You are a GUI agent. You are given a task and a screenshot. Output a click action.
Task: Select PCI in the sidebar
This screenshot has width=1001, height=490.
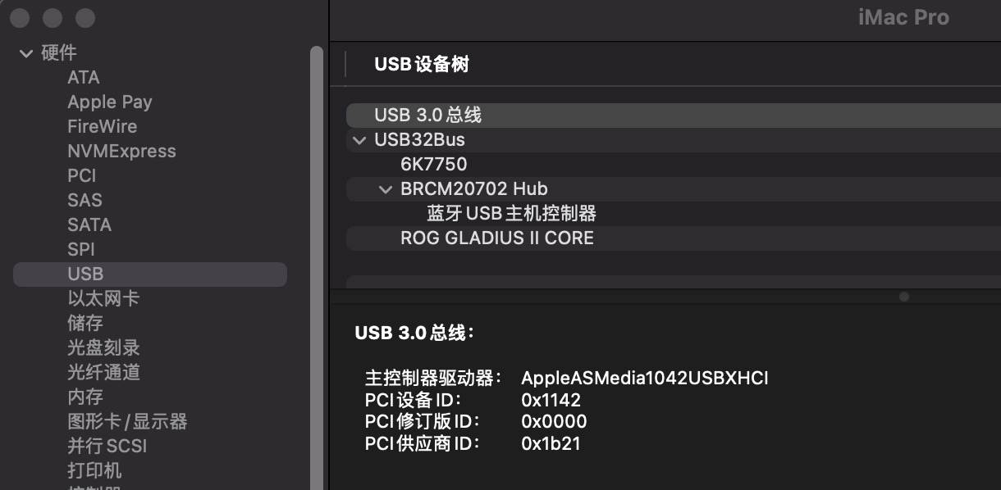coord(82,176)
